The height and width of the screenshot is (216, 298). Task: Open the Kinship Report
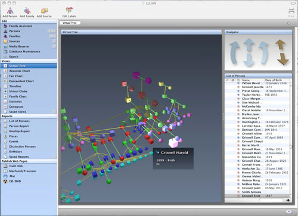point(20,131)
